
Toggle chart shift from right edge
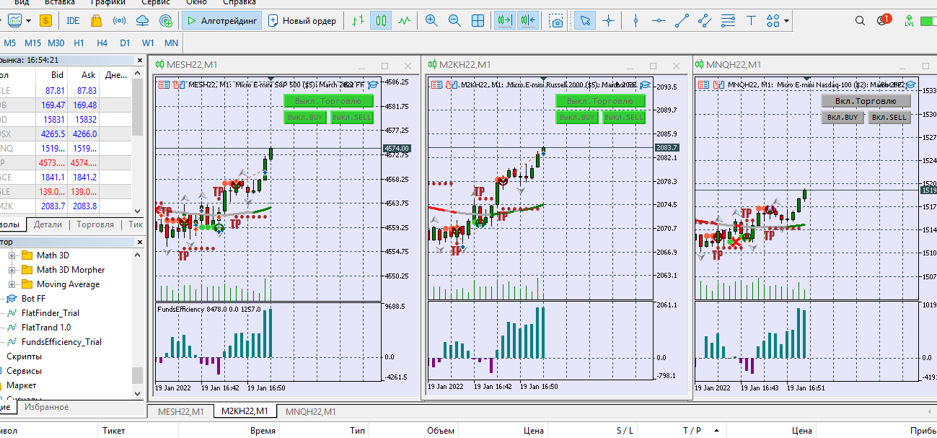(x=528, y=21)
